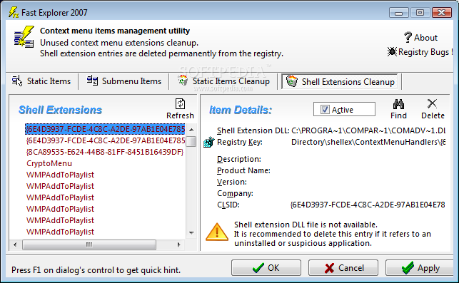Click the CLSID value text
459x283 pixels.
click(x=368, y=205)
